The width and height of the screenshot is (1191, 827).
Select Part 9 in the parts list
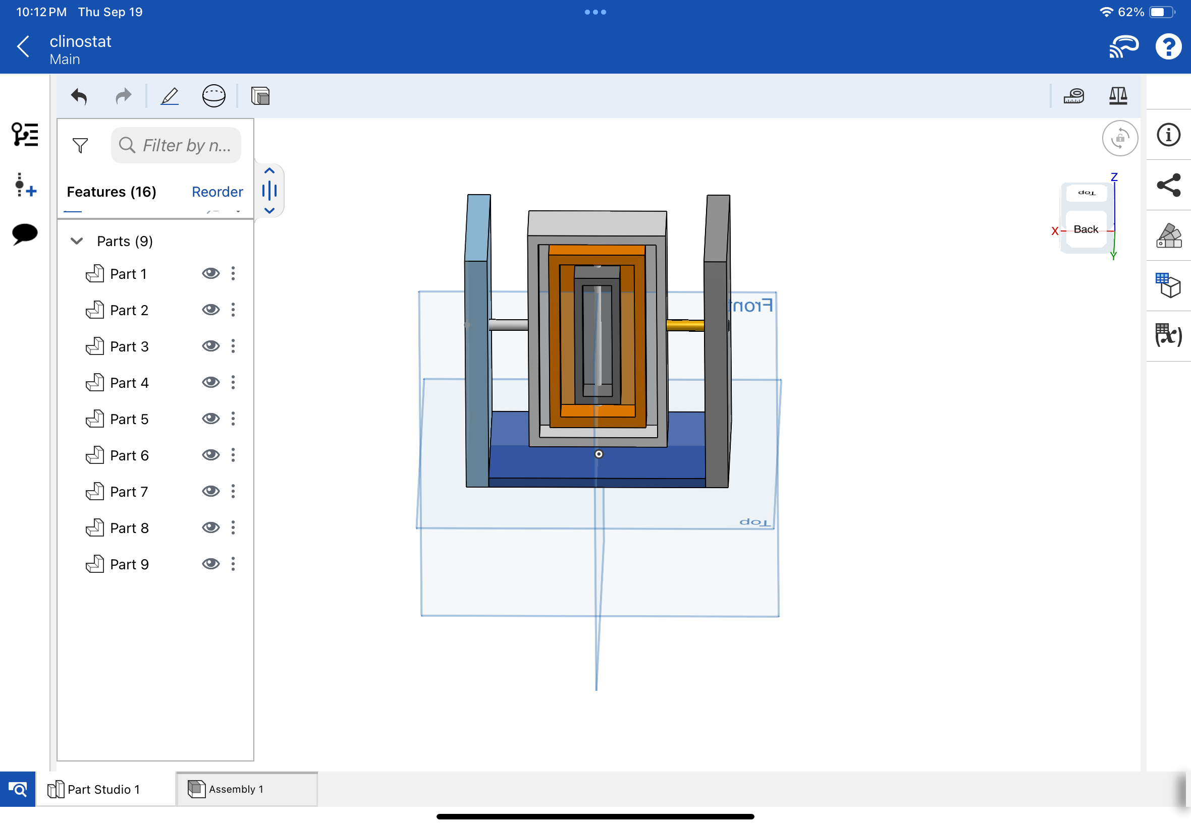[130, 564]
